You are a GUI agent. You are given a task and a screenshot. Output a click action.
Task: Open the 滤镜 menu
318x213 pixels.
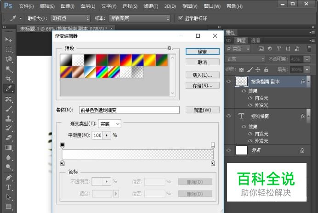point(151,6)
